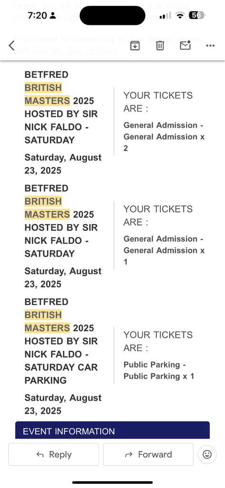Tap the battery indicator in status bar
Viewport: 225px width, 488px height.
click(x=197, y=15)
